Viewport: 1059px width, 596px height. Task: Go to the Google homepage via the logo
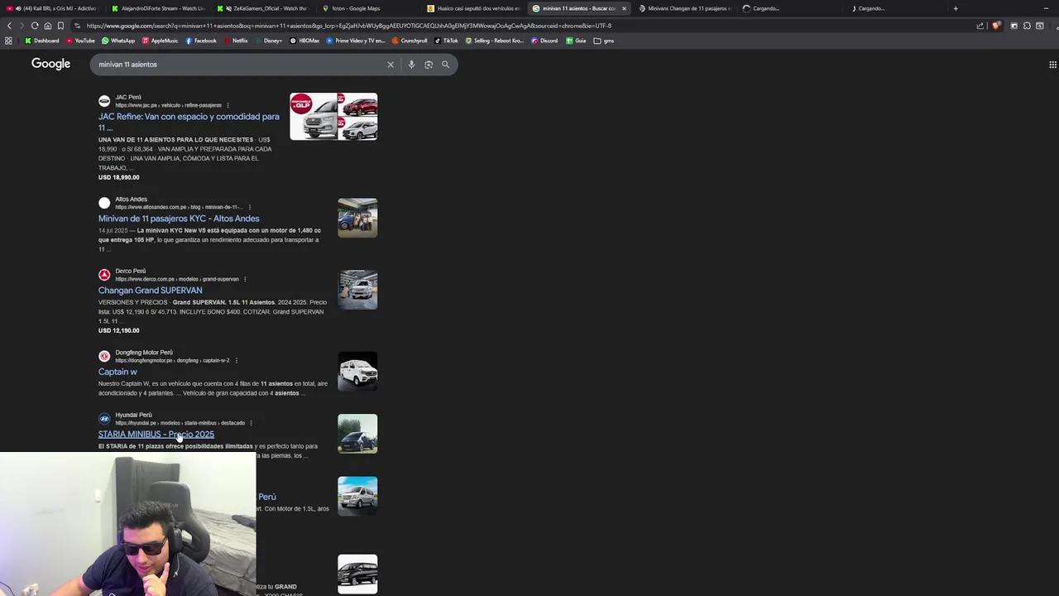click(x=50, y=64)
